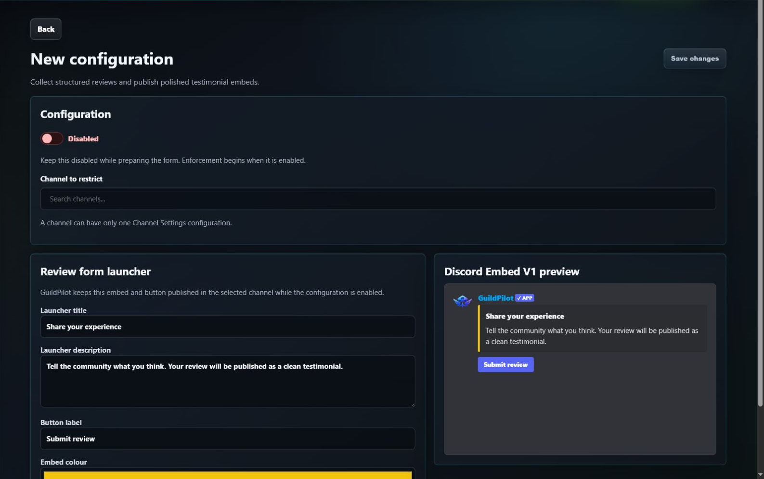Screen dimensions: 764x479
Task: Click into the Launcher description textarea
Action: (x=228, y=381)
